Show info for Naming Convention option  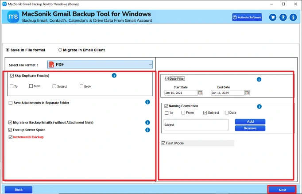[259, 106]
